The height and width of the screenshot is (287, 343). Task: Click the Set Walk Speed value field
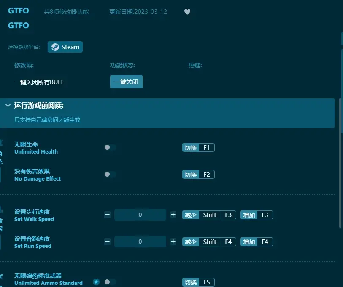click(x=140, y=215)
